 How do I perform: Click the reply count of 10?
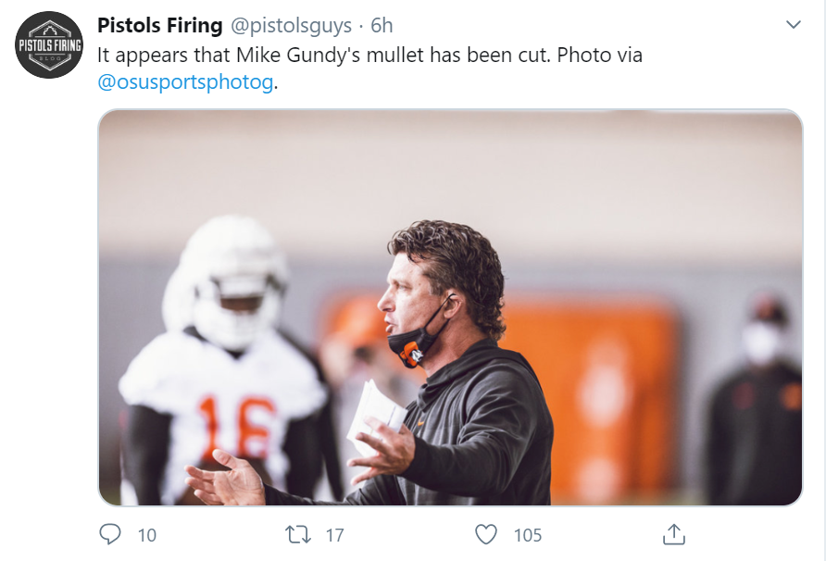tap(146, 535)
